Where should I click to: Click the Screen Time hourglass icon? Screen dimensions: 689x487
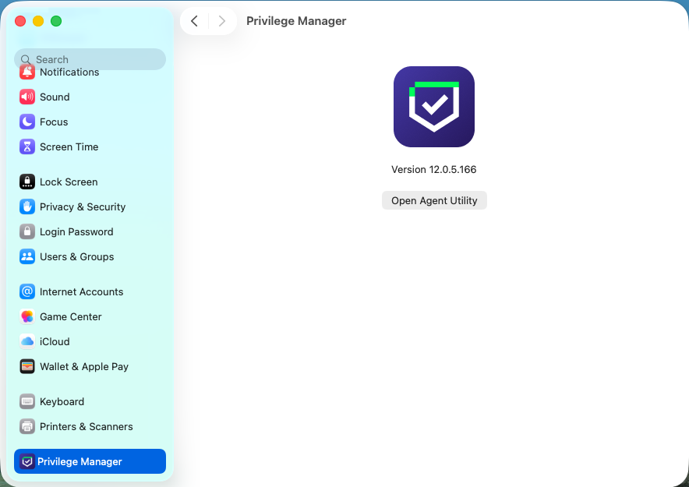pos(27,147)
